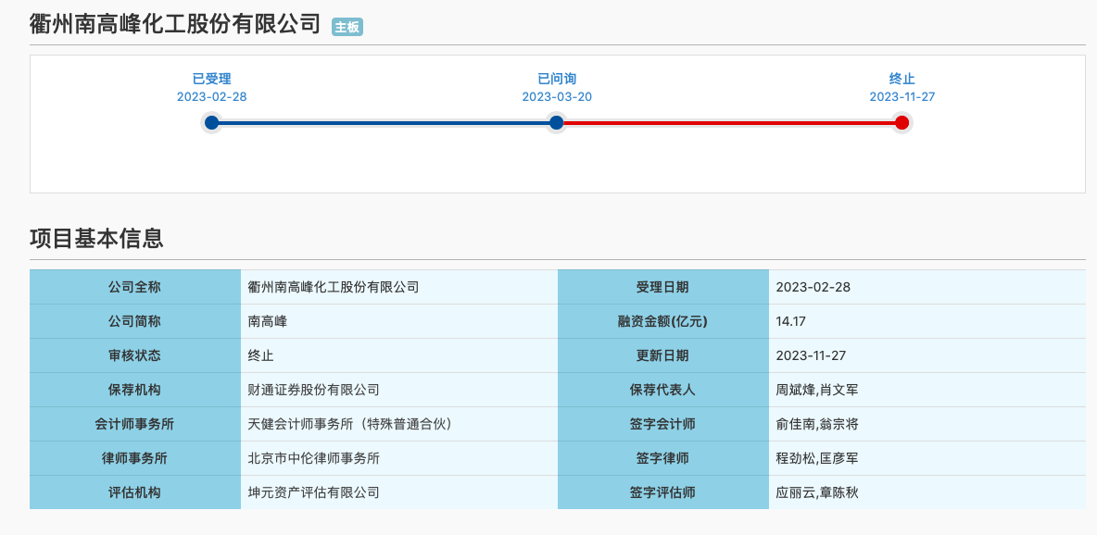The image size is (1097, 535).
Task: Click the 2023-11-27 date under 终止
Action: click(902, 96)
